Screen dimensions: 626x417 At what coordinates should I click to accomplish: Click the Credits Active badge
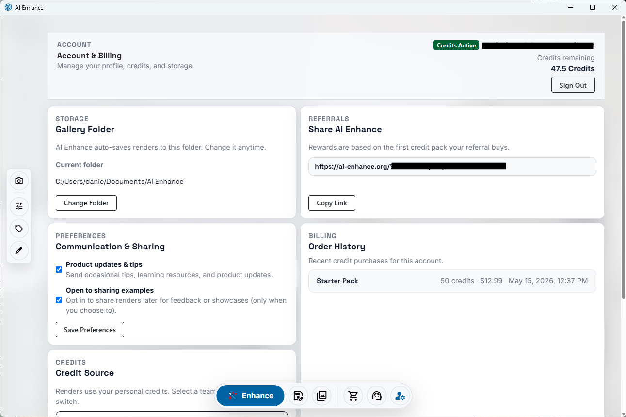pyautogui.click(x=456, y=46)
